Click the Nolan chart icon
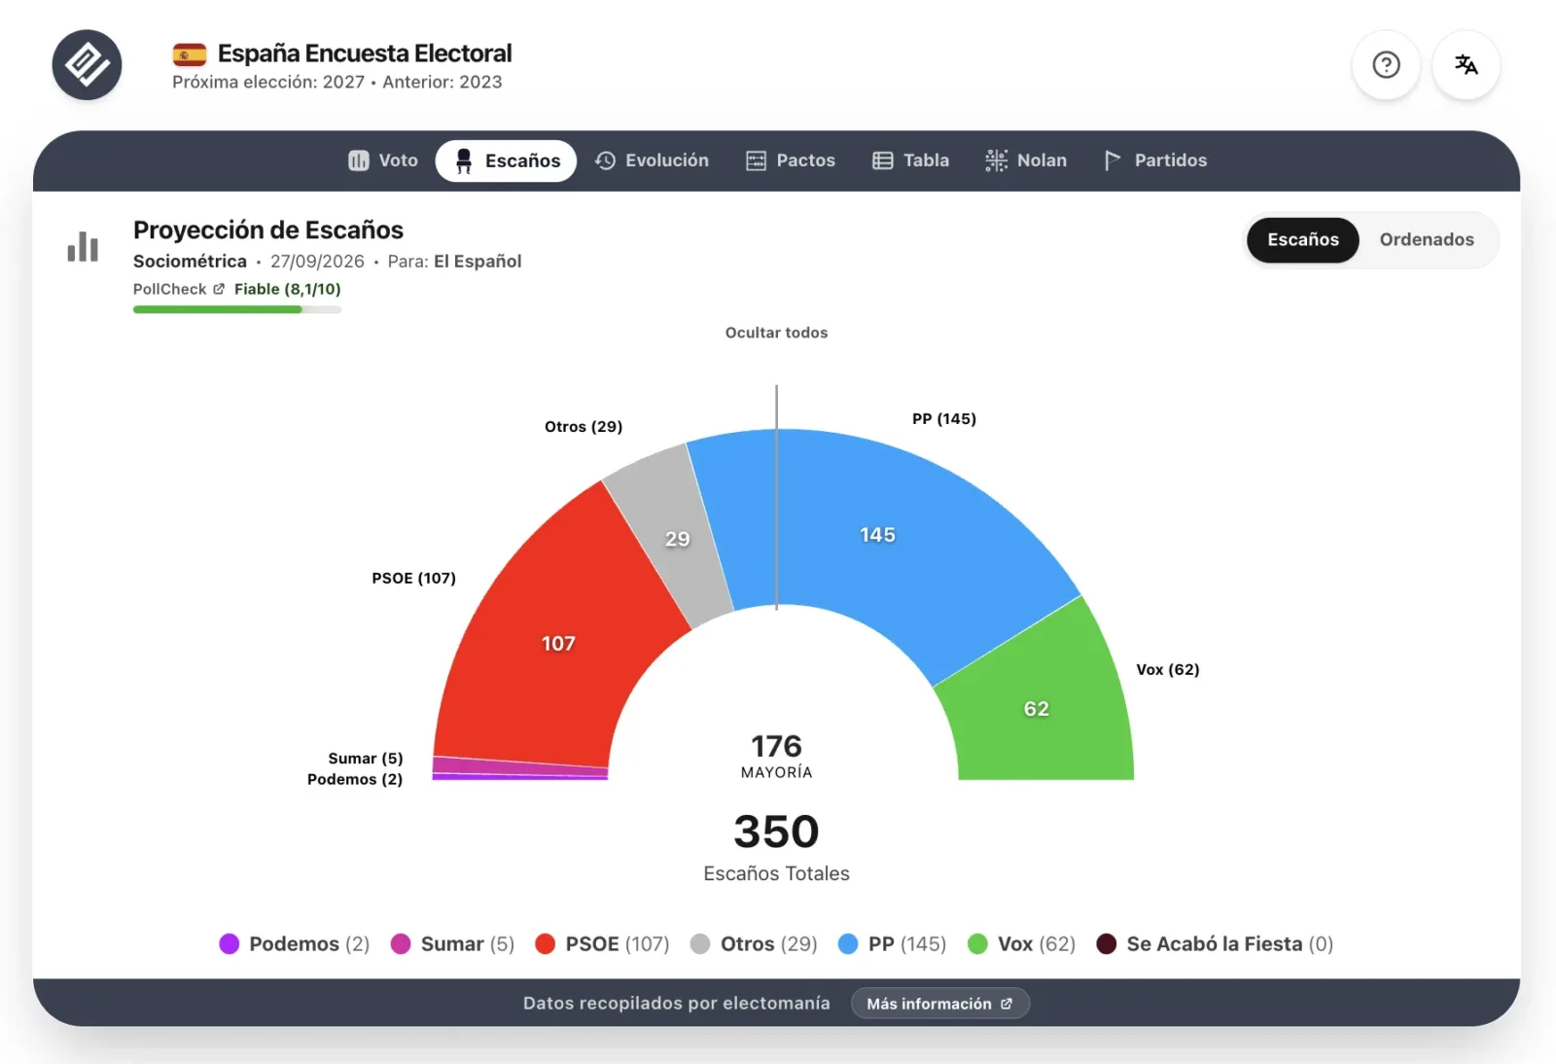 996,160
